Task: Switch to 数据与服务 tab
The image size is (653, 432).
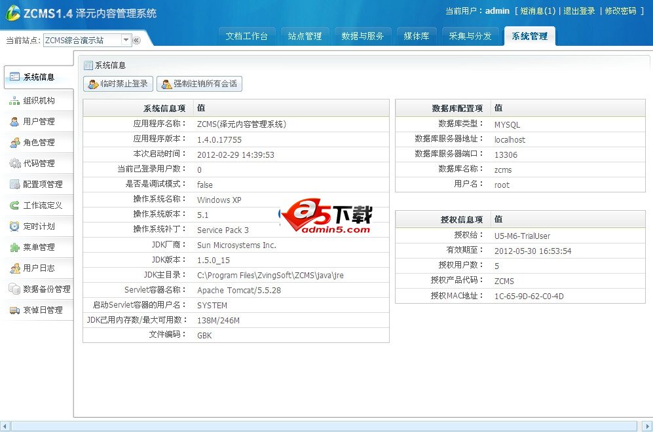Action: (x=362, y=36)
